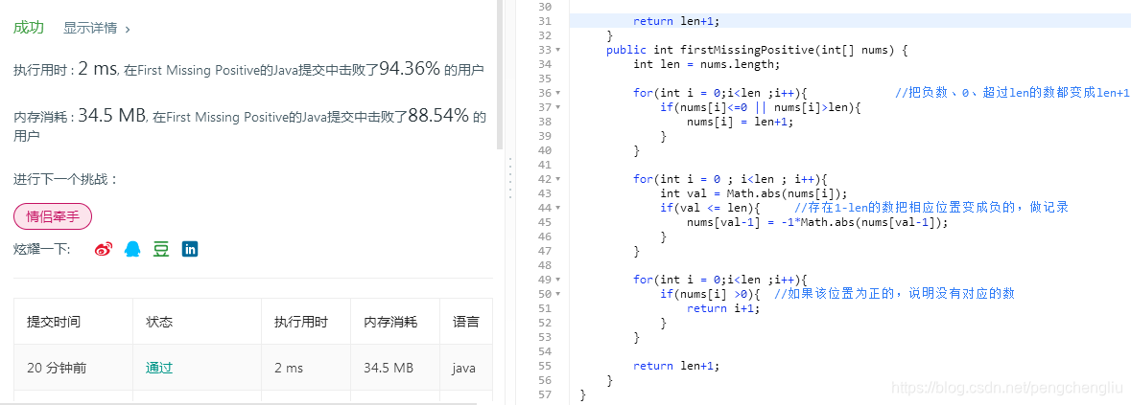This screenshot has width=1131, height=405.
Task: Click the return i+1 statement
Action: tap(723, 308)
